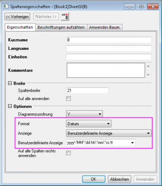Collapse the Optionen section
162x186 pixels.
10,106
